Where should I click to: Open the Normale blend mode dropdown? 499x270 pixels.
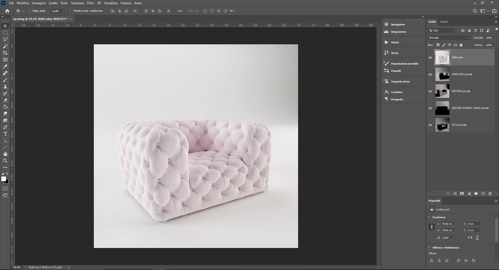pyautogui.click(x=450, y=38)
